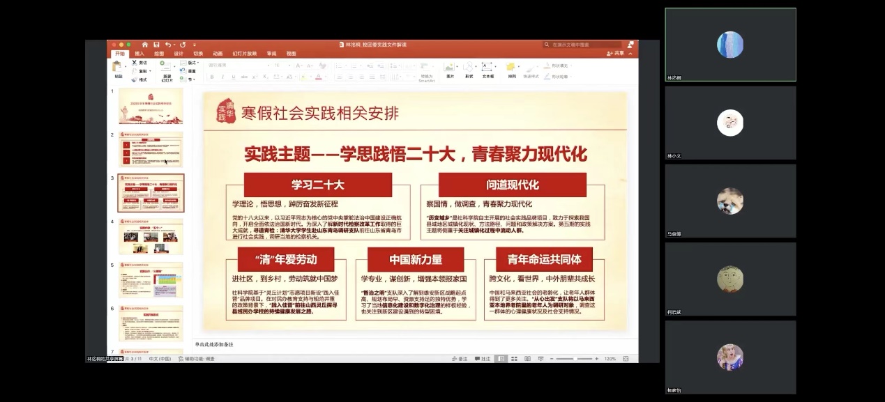The width and height of the screenshot is (885, 402).
Task: Open the 形状 shapes gallery
Action: point(469,68)
